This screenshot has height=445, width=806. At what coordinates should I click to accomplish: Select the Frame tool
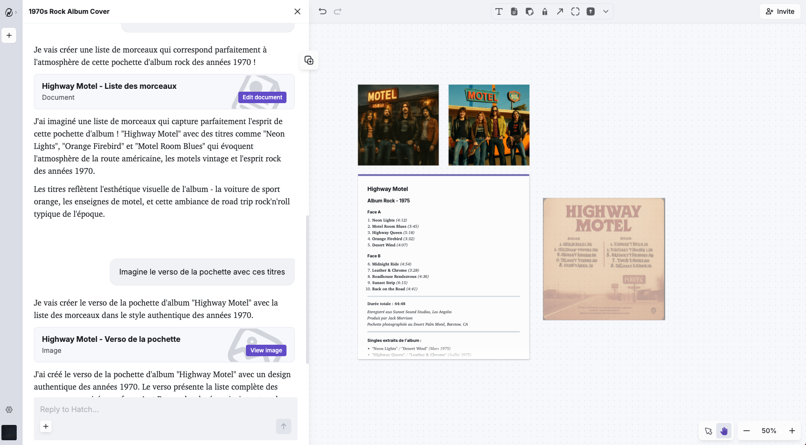click(x=575, y=11)
